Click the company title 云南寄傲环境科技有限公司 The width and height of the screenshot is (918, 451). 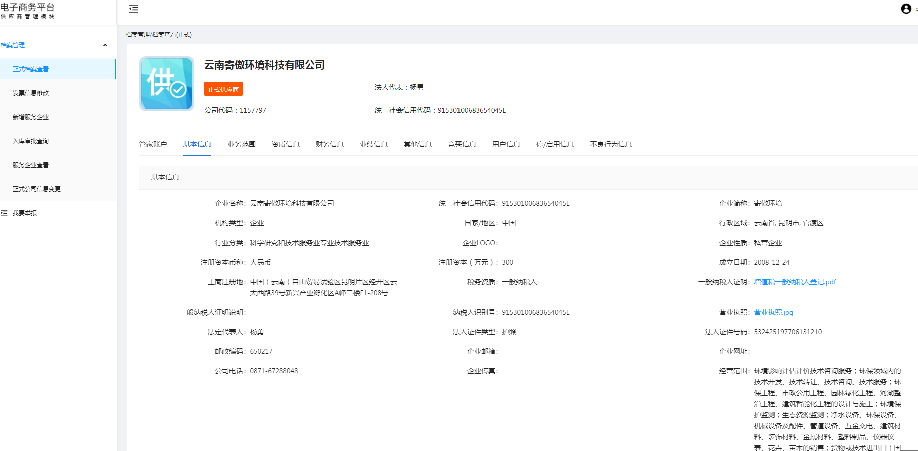pyautogui.click(x=265, y=65)
